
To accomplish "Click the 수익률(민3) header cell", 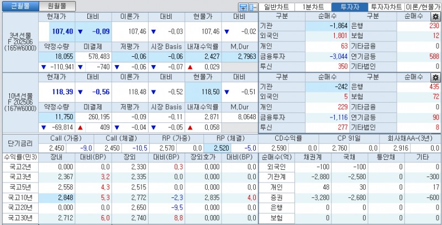I will 20,158.
